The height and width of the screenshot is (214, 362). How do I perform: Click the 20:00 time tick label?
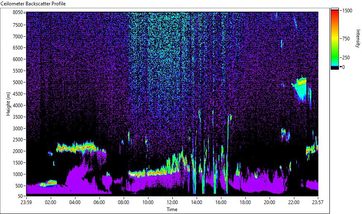[x=269, y=202]
